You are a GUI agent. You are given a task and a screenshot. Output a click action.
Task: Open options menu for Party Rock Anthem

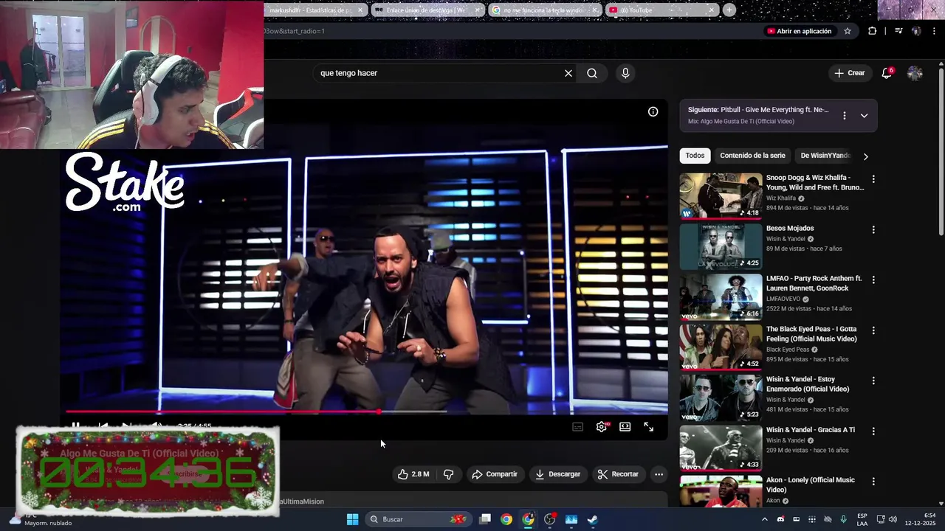[873, 280]
